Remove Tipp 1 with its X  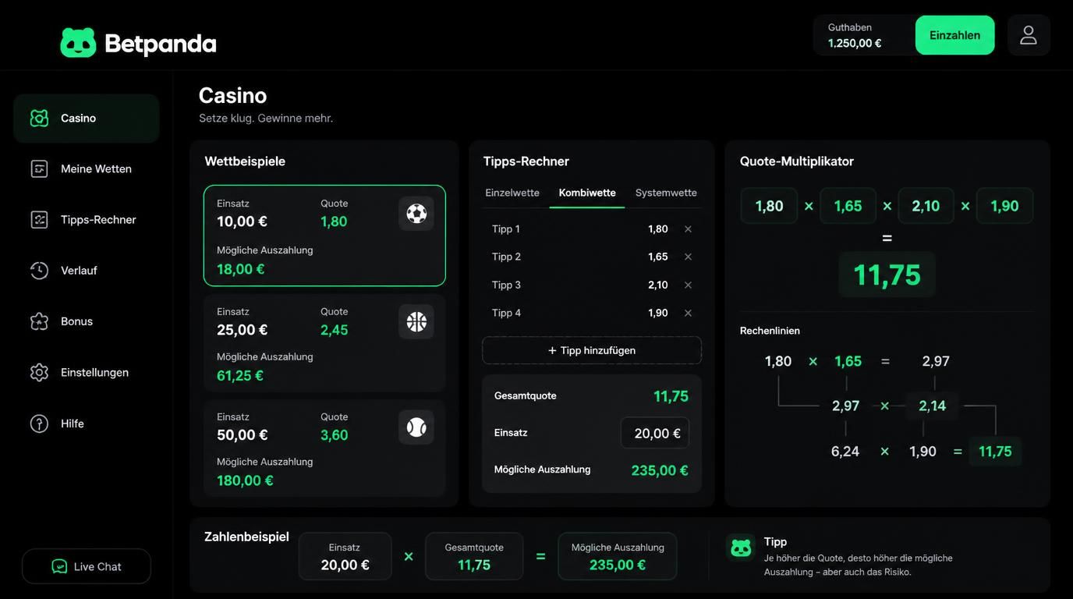pyautogui.click(x=688, y=229)
